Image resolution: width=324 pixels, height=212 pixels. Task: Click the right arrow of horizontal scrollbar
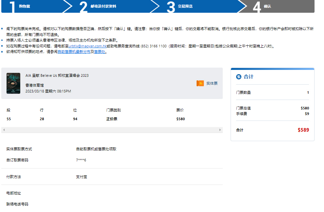(220, 130)
